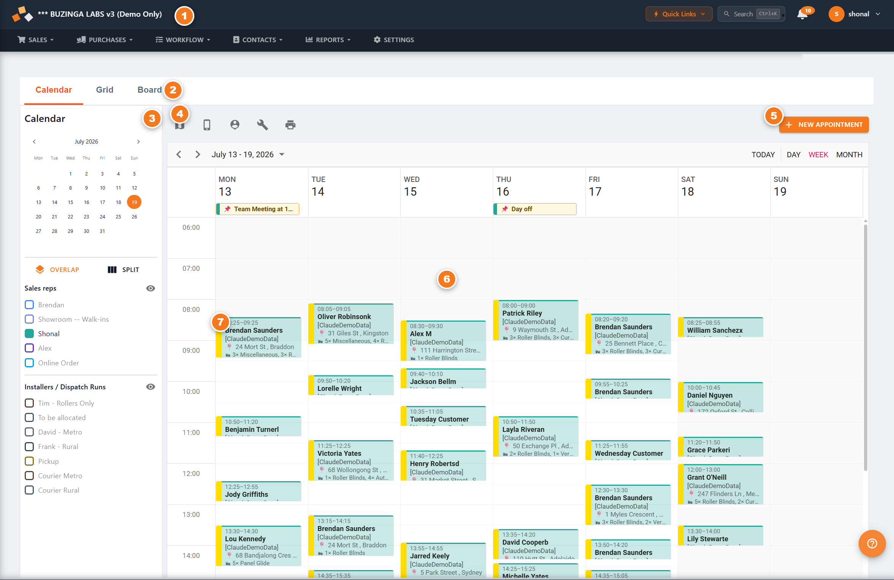The width and height of the screenshot is (894, 580).
Task: Expand the shonal user menu
Action: tap(877, 14)
